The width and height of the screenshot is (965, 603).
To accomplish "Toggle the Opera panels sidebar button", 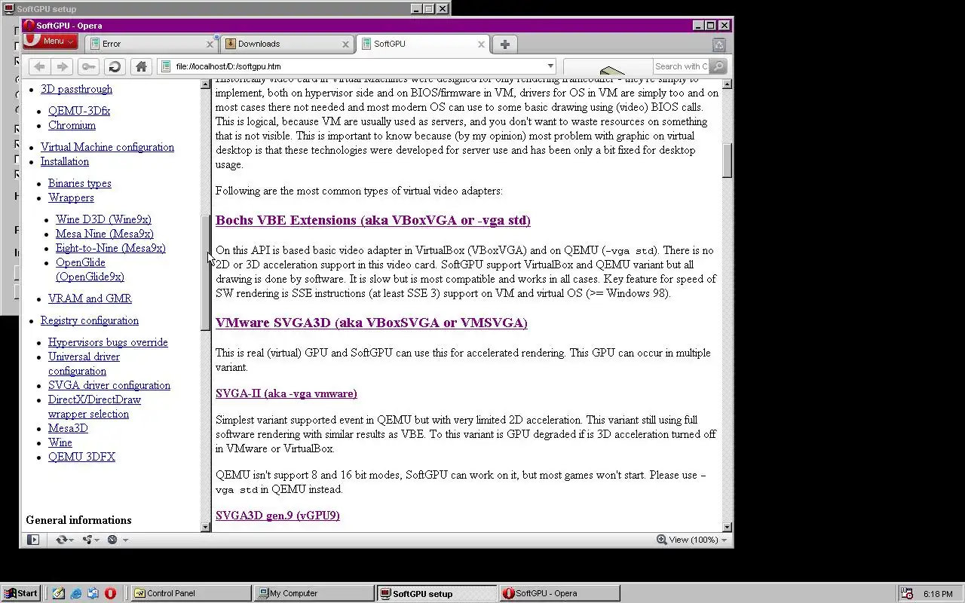I will tap(33, 540).
